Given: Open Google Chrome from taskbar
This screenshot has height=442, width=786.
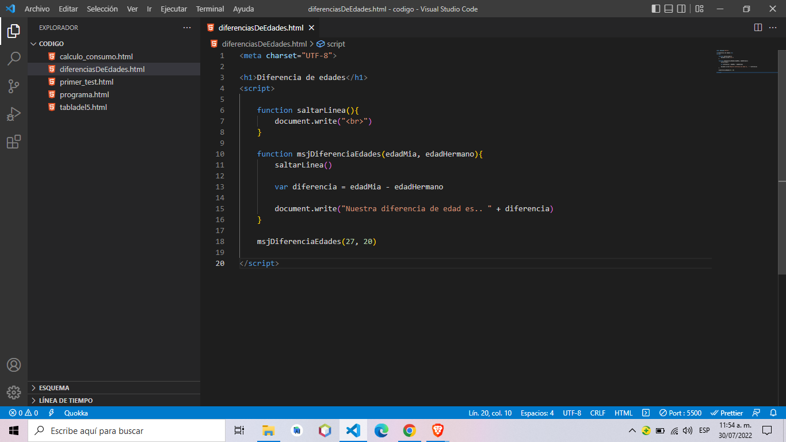Looking at the screenshot, I should [409, 430].
